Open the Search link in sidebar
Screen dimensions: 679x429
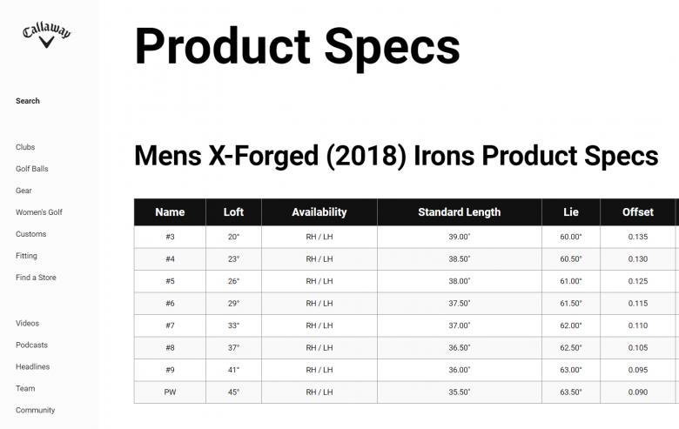point(28,101)
